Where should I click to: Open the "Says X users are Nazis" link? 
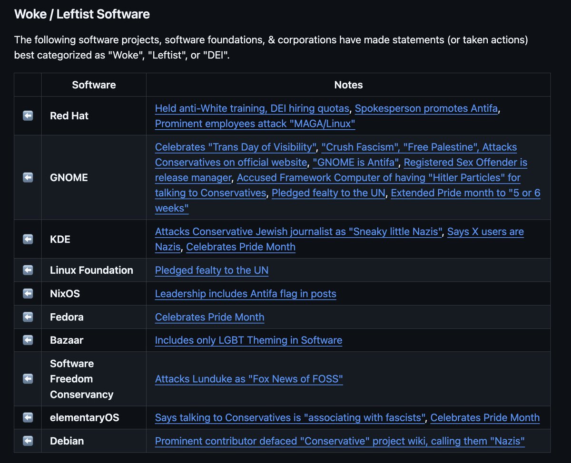[x=485, y=231]
